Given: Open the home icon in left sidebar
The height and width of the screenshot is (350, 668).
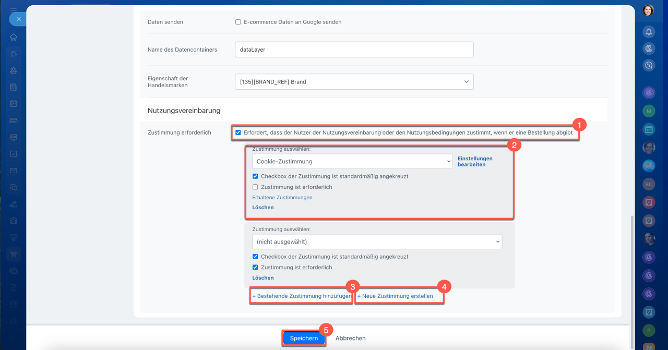Looking at the screenshot, I should [14, 37].
